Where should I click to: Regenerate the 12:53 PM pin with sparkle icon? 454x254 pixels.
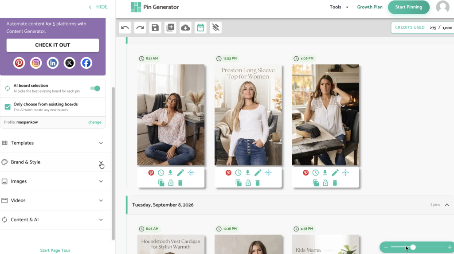coord(268,172)
